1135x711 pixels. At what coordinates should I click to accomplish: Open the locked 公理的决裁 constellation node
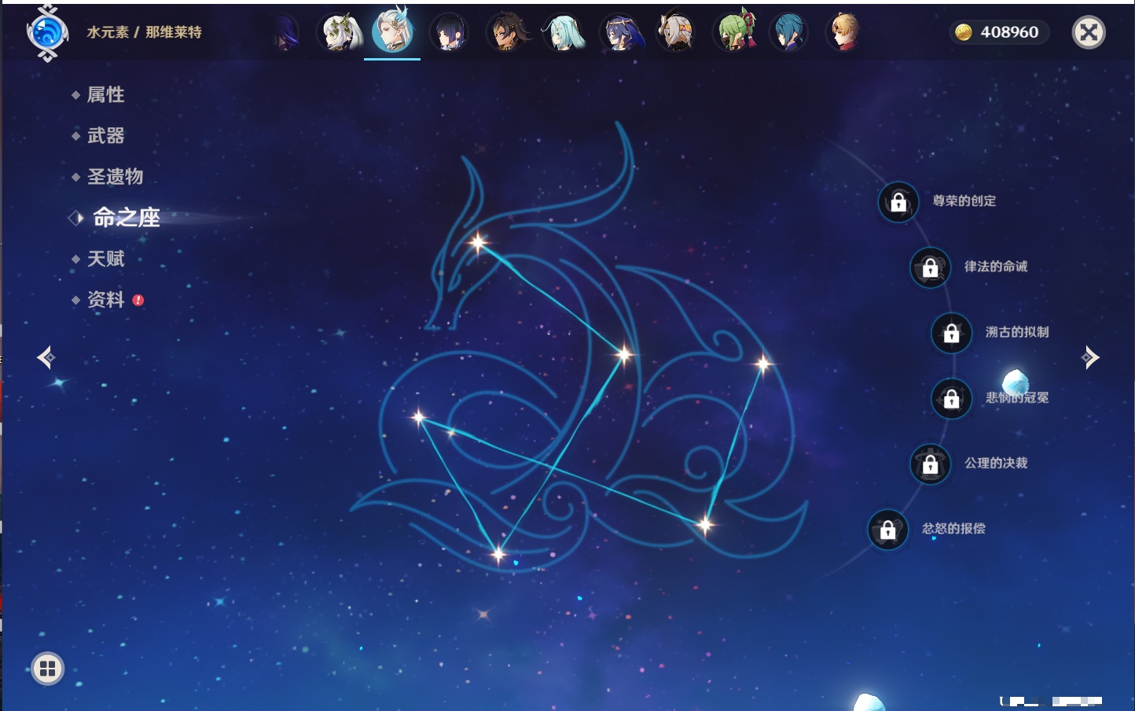(931, 464)
